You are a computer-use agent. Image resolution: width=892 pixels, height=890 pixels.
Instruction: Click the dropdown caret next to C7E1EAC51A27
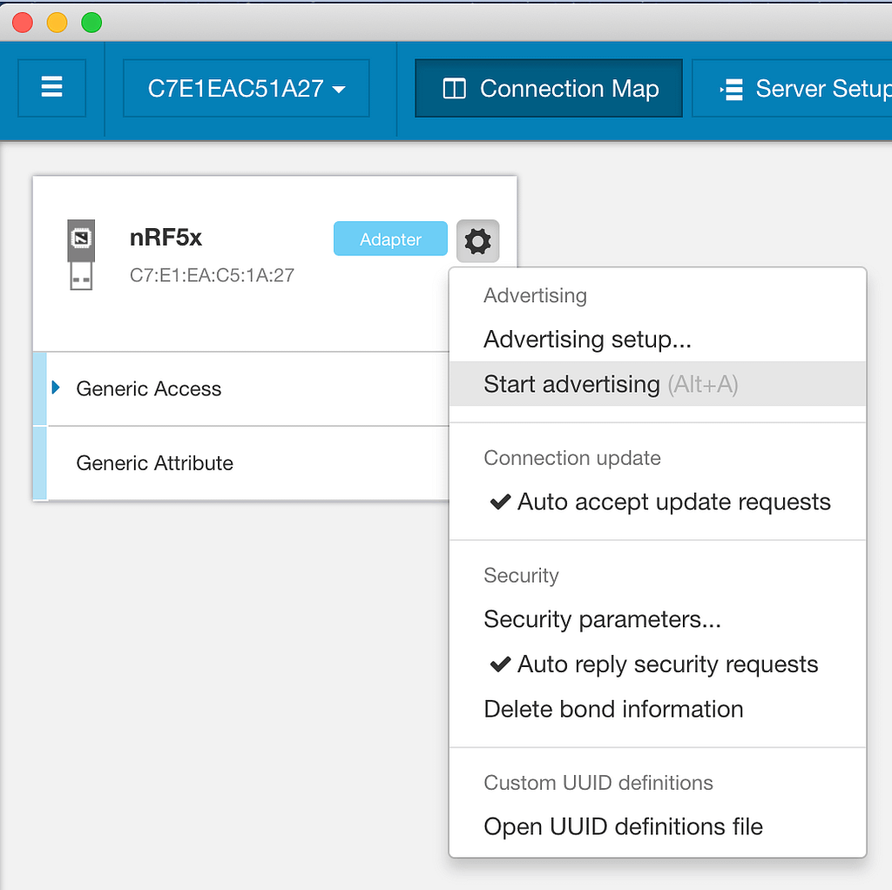pyautogui.click(x=339, y=90)
